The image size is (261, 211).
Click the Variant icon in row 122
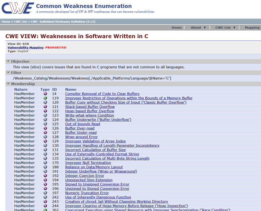tap(45, 111)
